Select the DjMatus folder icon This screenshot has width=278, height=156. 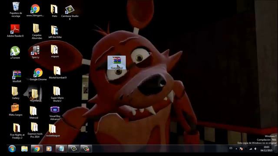pyautogui.click(x=35, y=95)
